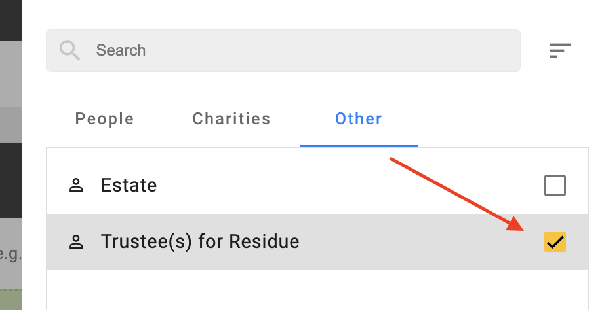Select the Other tab
602x310 pixels.
pyautogui.click(x=359, y=118)
